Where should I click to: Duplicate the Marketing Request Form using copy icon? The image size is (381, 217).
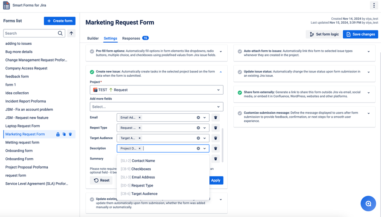click(64, 134)
